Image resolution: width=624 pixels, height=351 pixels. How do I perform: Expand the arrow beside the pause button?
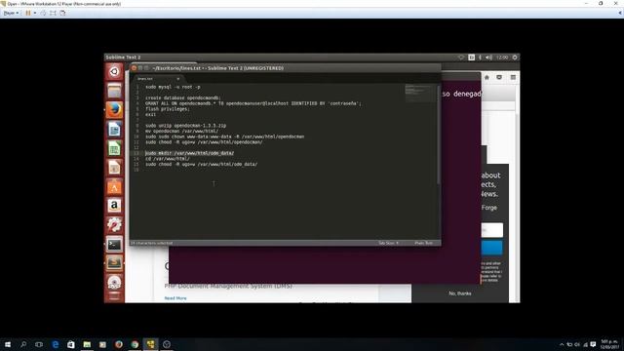click(x=35, y=13)
